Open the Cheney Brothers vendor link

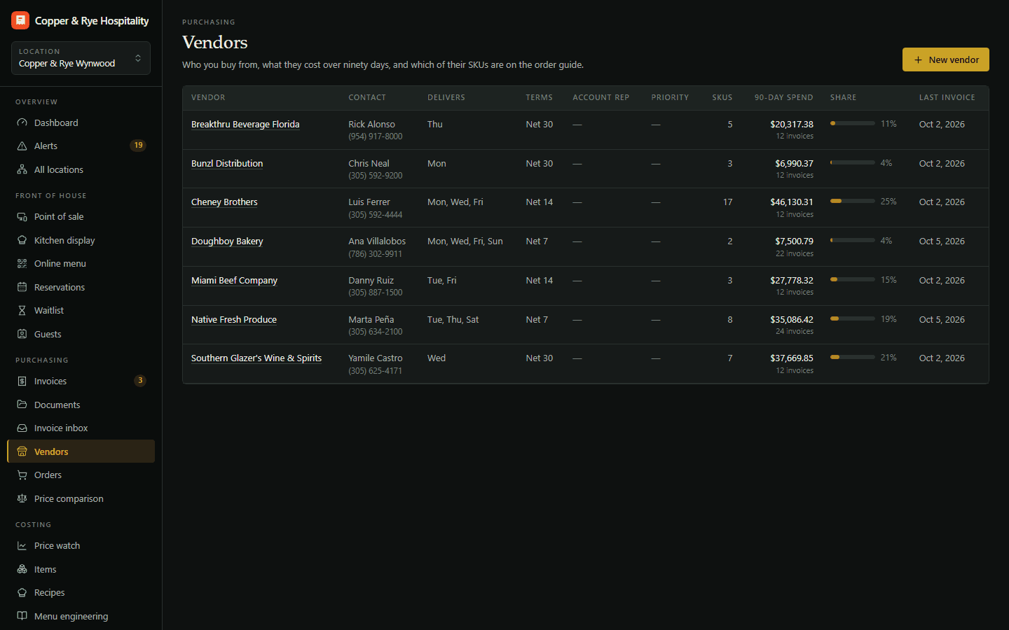pyautogui.click(x=224, y=202)
